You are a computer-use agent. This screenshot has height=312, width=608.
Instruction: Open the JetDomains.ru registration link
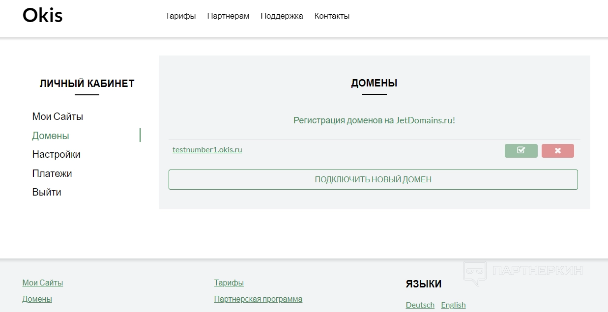(x=374, y=120)
